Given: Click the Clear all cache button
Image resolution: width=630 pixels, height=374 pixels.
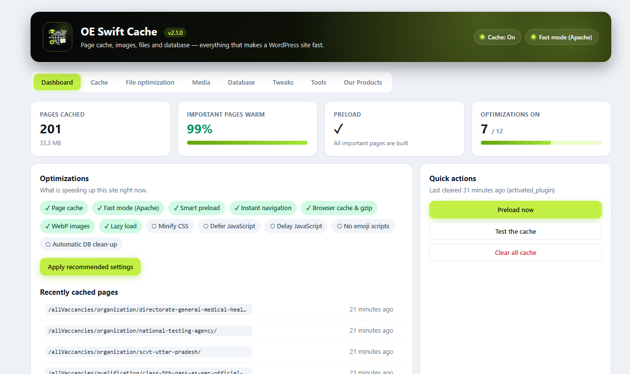Looking at the screenshot, I should (515, 252).
